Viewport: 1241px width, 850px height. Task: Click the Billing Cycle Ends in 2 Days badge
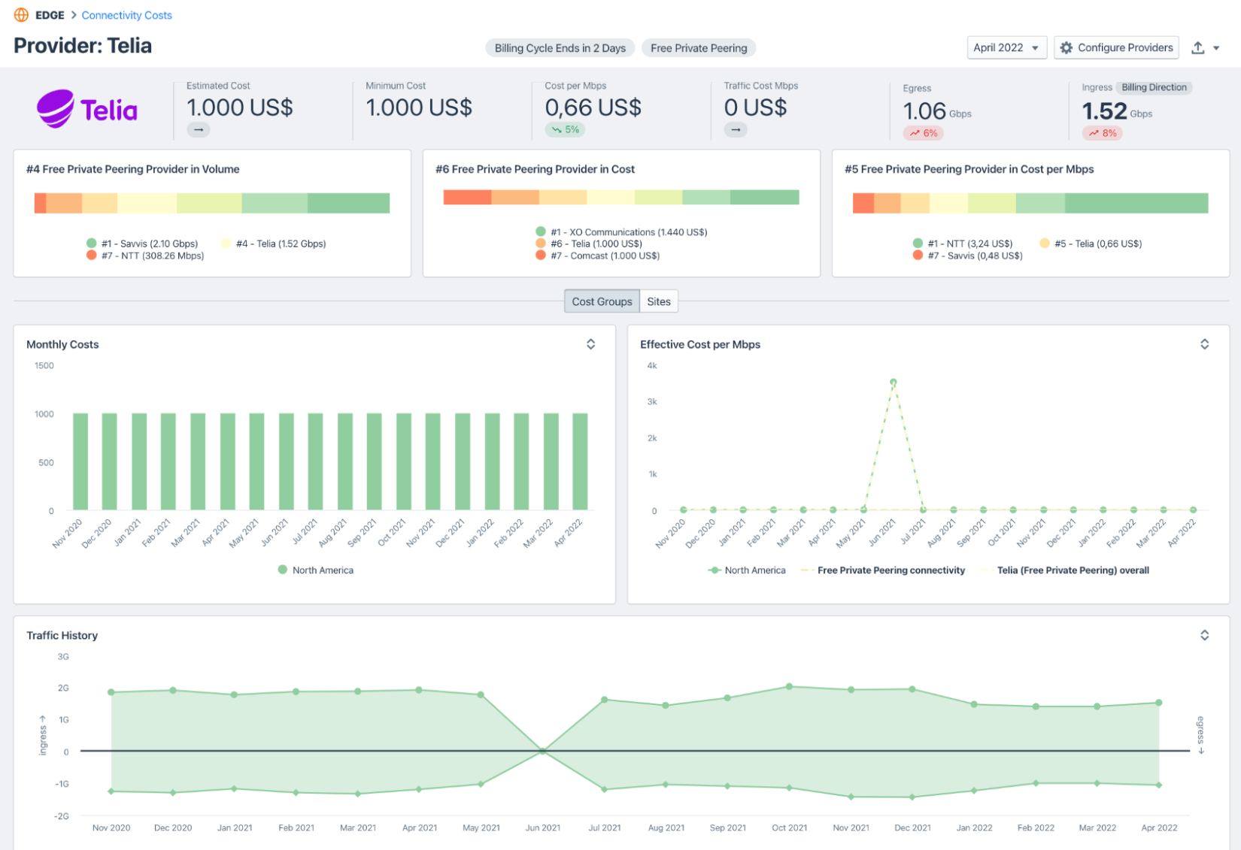pyautogui.click(x=560, y=48)
